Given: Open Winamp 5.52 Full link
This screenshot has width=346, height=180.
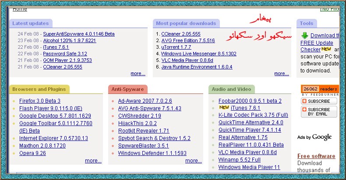Looking at the screenshot, I should [x=240, y=160].
